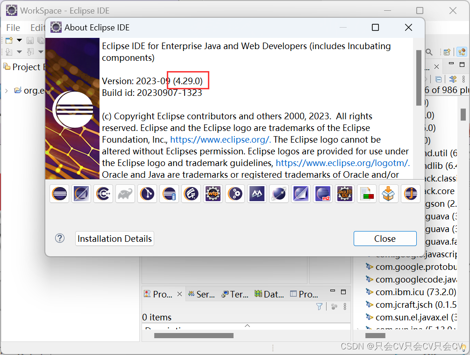Click the Eclipse database tools feature icon
This screenshot has height=355, width=470.
pos(169,194)
